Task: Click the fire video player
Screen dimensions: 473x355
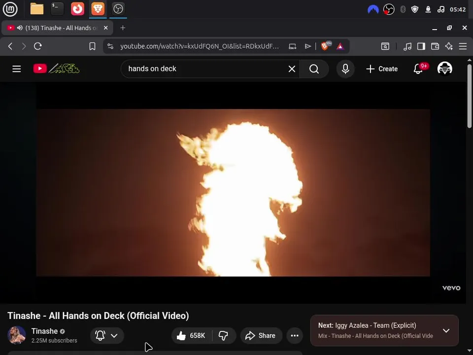Action: [233, 193]
